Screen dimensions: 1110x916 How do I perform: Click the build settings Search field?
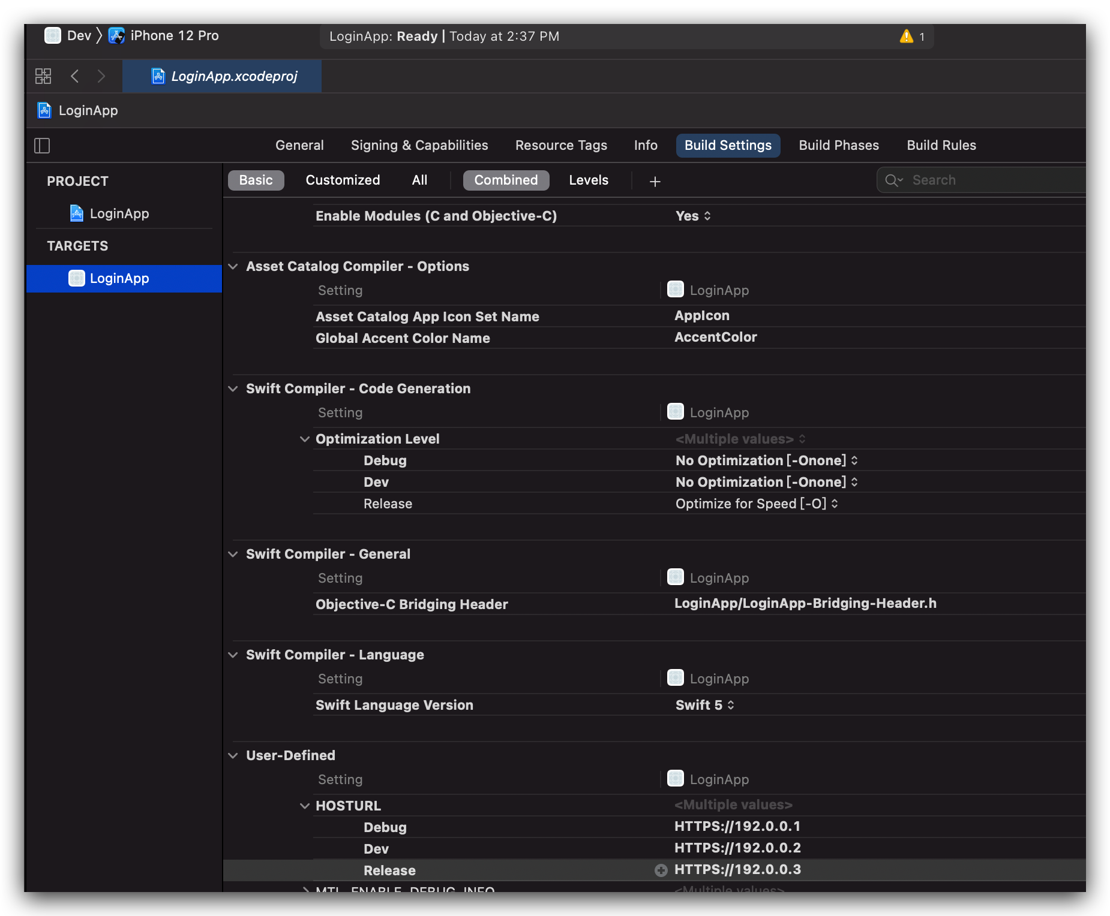coord(982,180)
